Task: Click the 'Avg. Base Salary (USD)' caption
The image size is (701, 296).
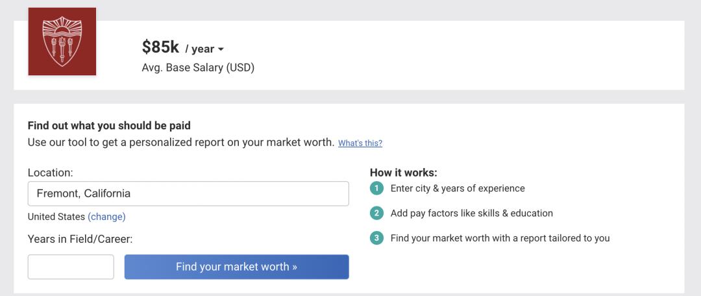Action: coord(198,68)
